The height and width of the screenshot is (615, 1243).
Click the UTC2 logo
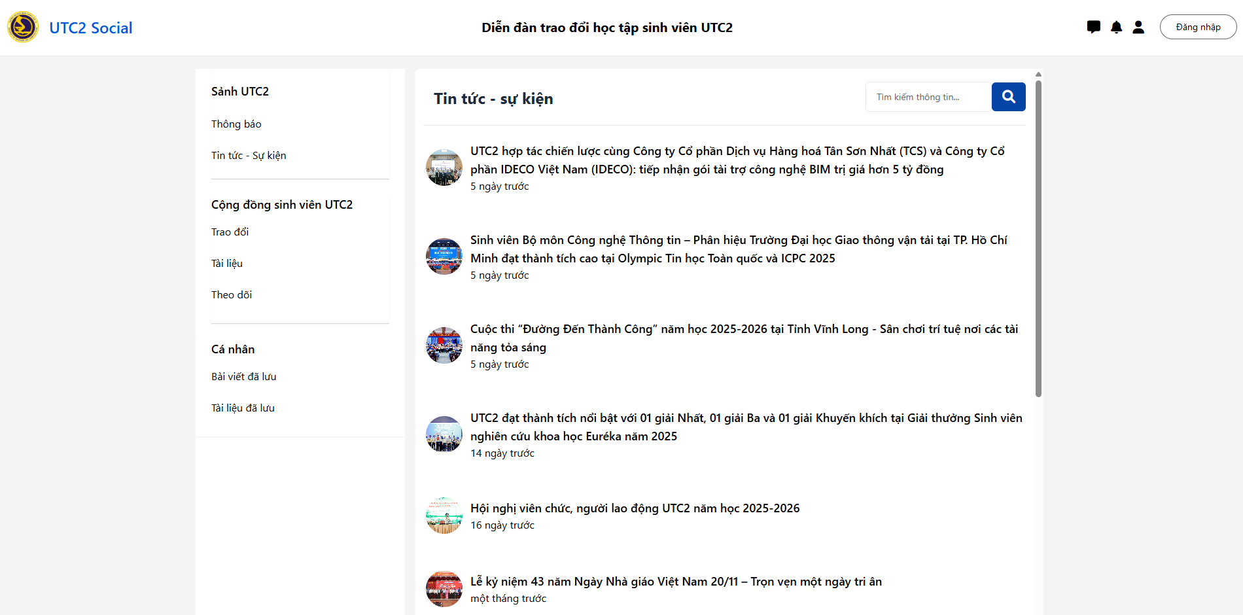click(23, 27)
